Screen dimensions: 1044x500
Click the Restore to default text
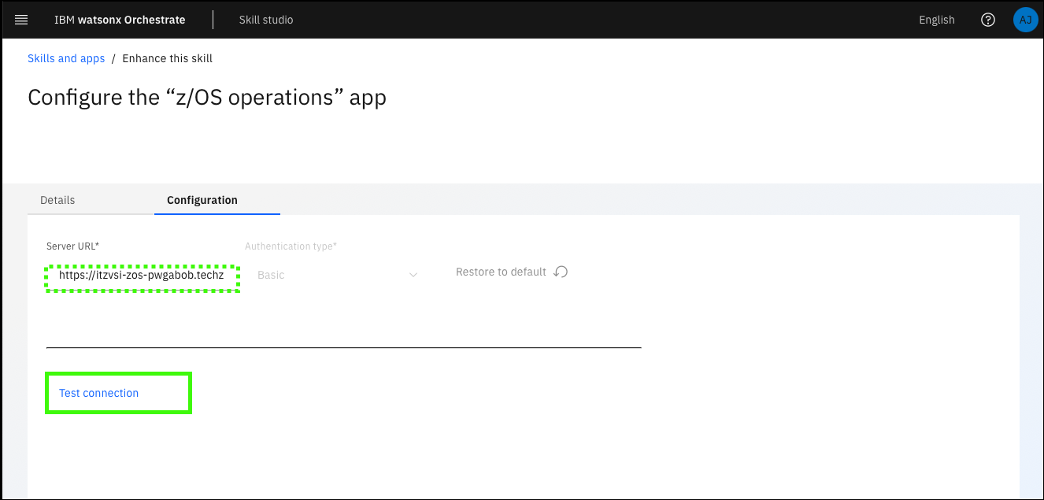[x=501, y=272]
